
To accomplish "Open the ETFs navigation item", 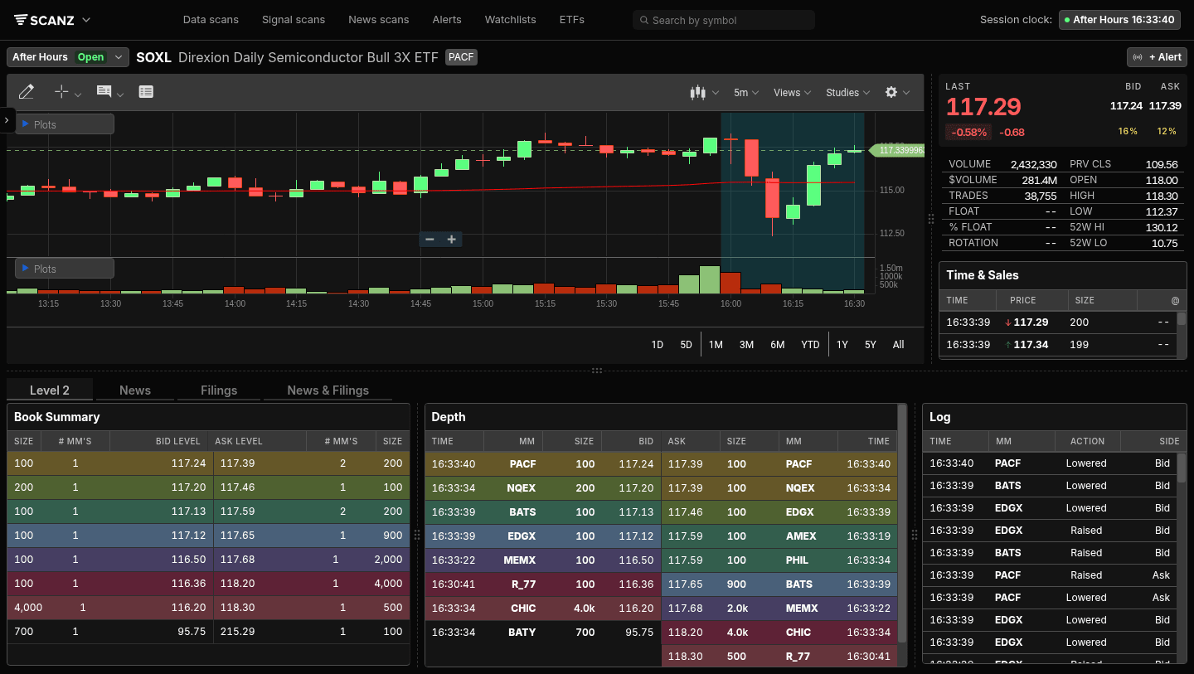I will click(x=572, y=20).
